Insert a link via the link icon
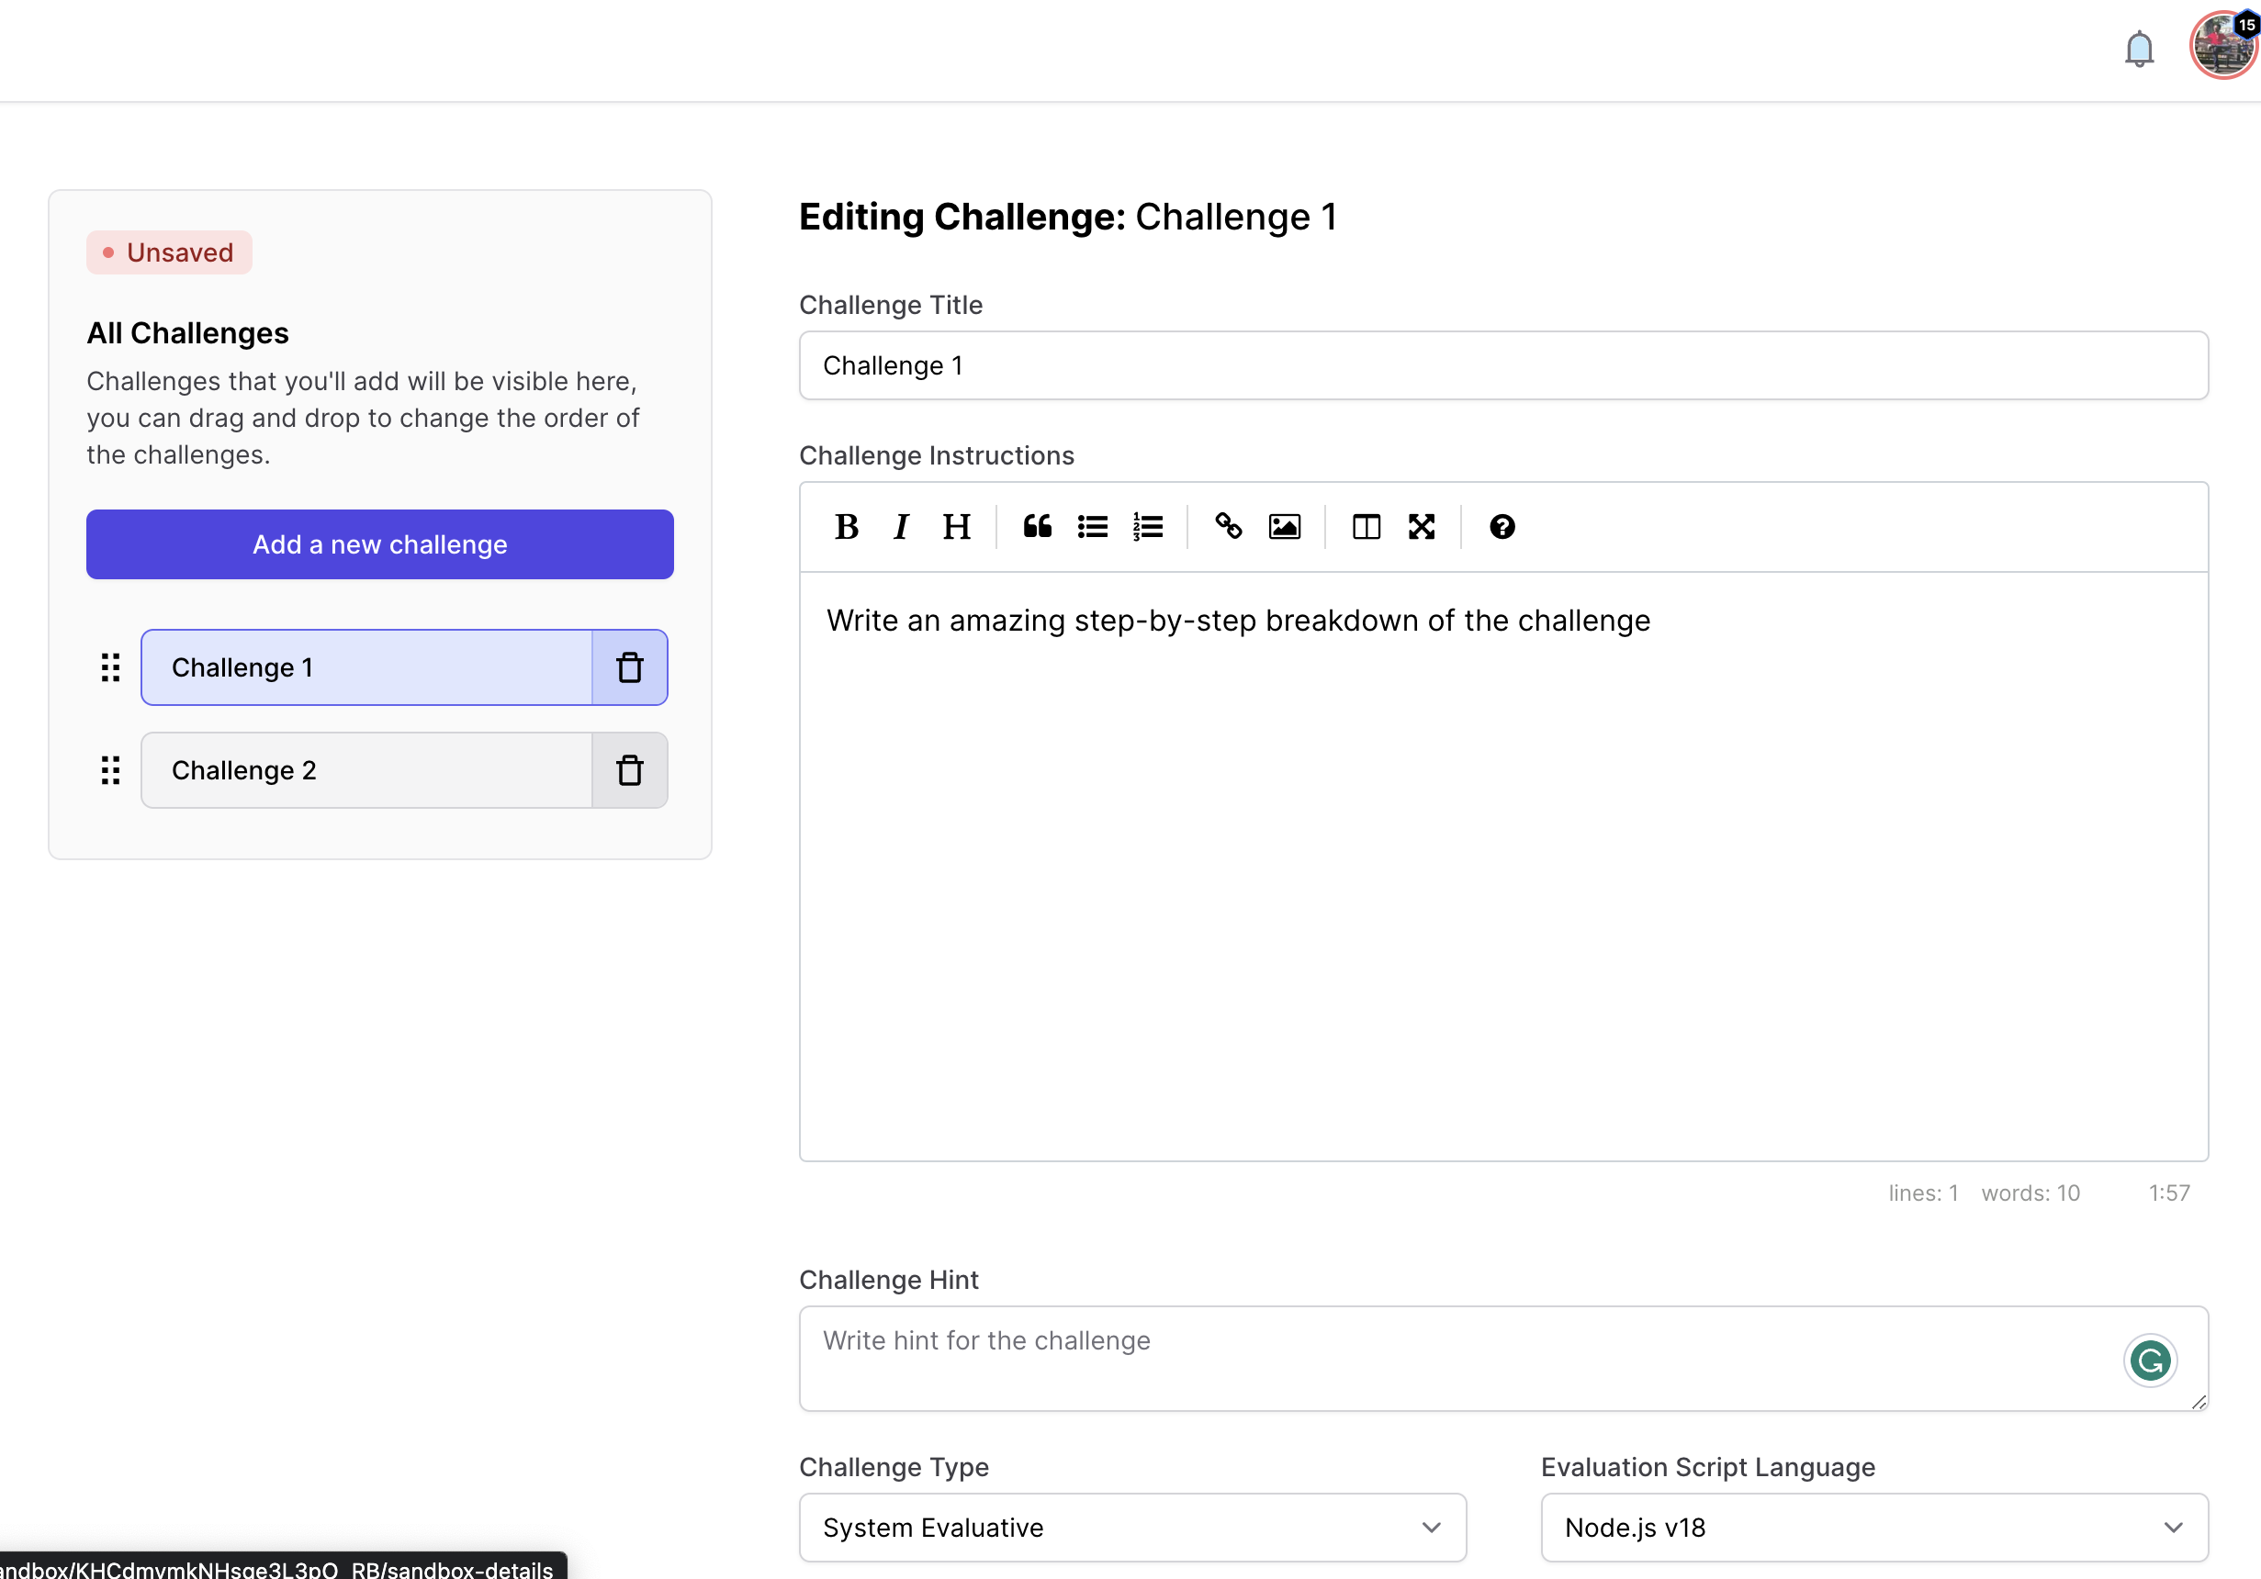 point(1228,527)
